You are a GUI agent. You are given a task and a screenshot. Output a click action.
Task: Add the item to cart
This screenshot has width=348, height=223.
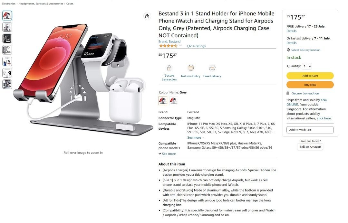point(310,76)
